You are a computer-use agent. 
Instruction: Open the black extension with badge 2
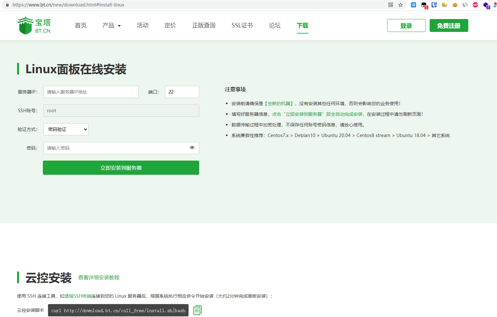tap(424, 5)
